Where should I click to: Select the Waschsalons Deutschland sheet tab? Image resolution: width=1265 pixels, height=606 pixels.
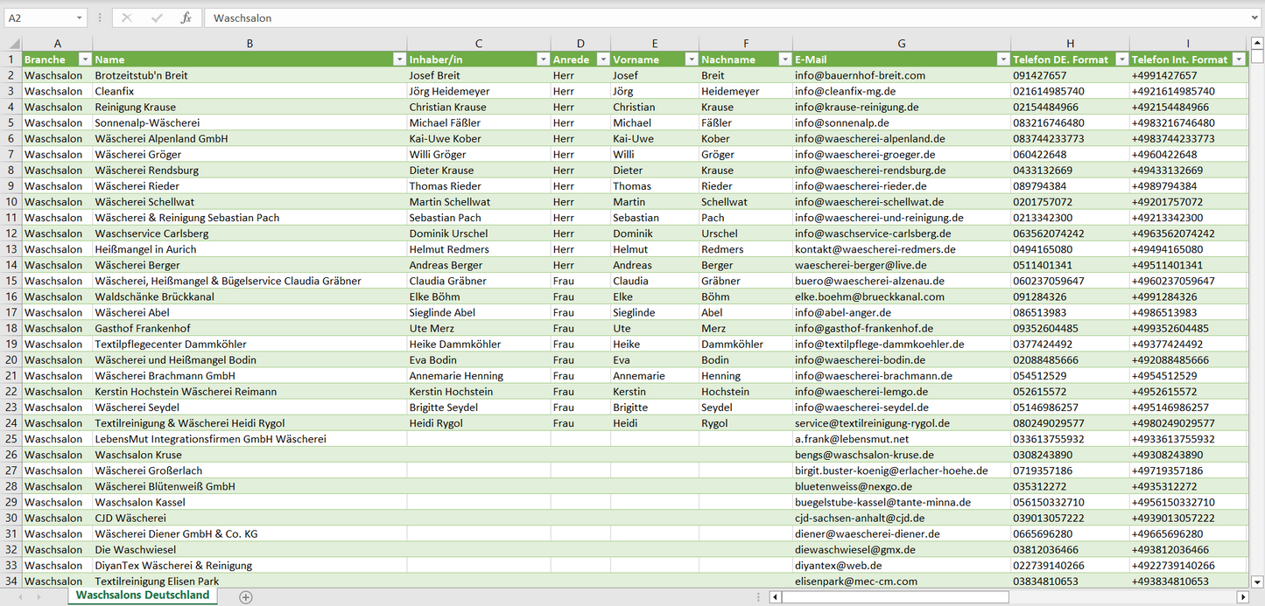tap(143, 596)
